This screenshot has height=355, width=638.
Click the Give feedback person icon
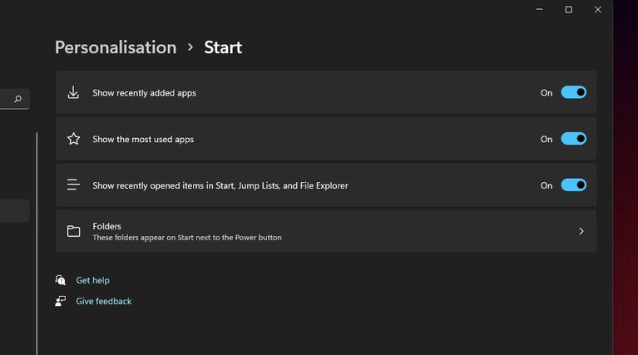click(x=60, y=301)
